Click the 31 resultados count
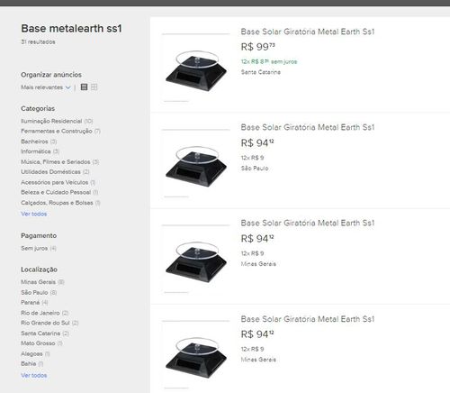This screenshot has height=393, width=450. point(38,41)
